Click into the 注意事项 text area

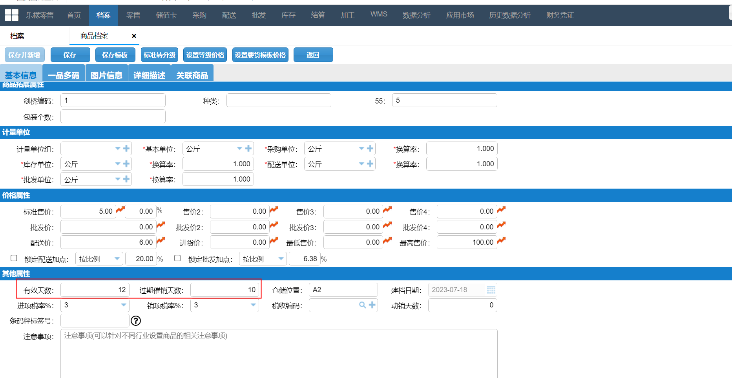coord(279,353)
